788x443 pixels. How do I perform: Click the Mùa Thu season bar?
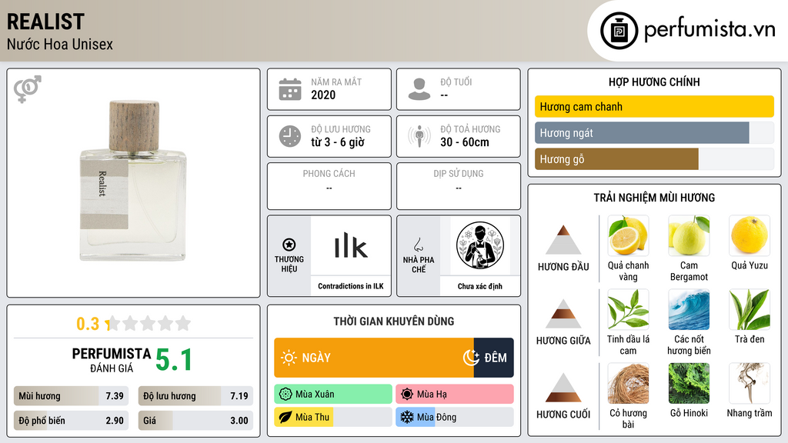(333, 417)
